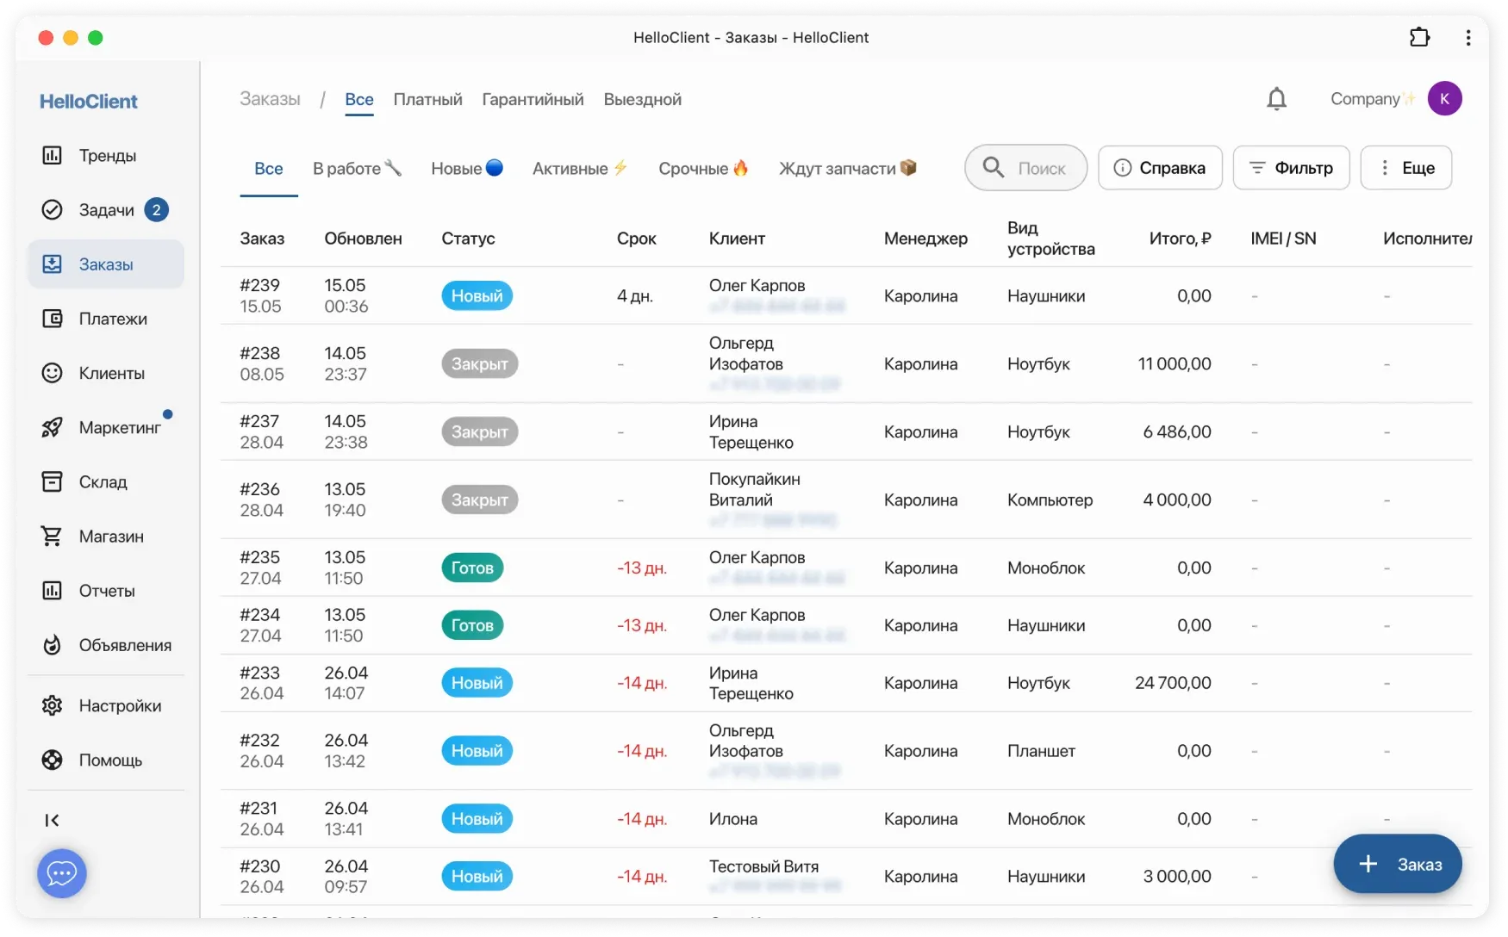Open the browser extensions menu
The height and width of the screenshot is (937, 1508).
[1418, 37]
